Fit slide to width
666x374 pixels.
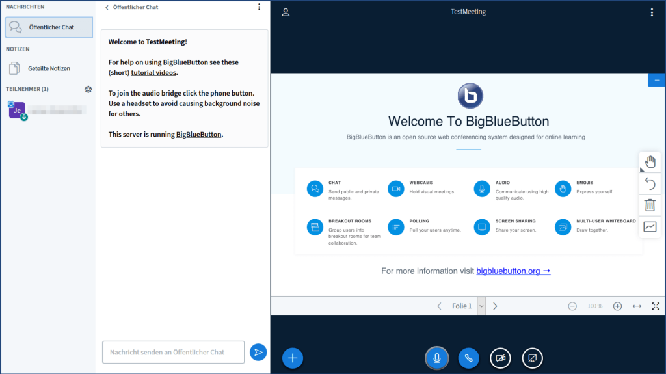click(637, 306)
